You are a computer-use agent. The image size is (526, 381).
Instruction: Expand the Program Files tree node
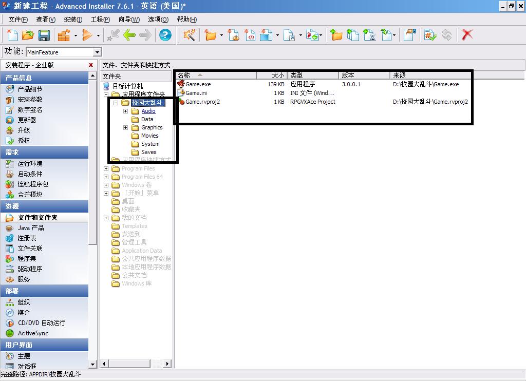(x=106, y=169)
